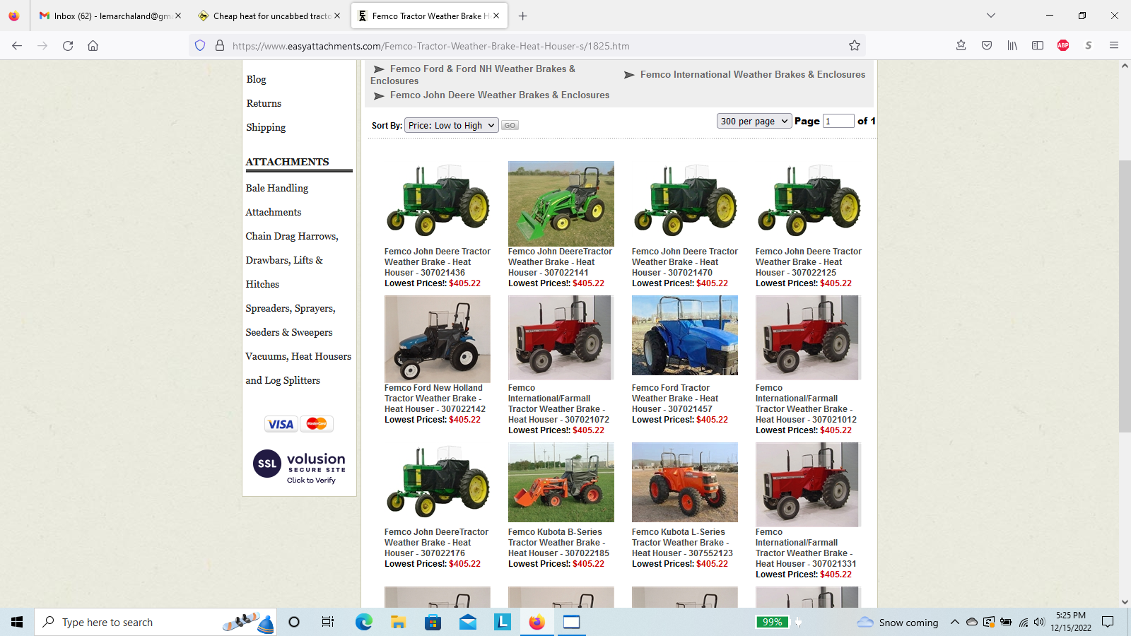This screenshot has height=636, width=1131.
Task: Open International/Farmall 307021331 product link
Action: (806, 548)
